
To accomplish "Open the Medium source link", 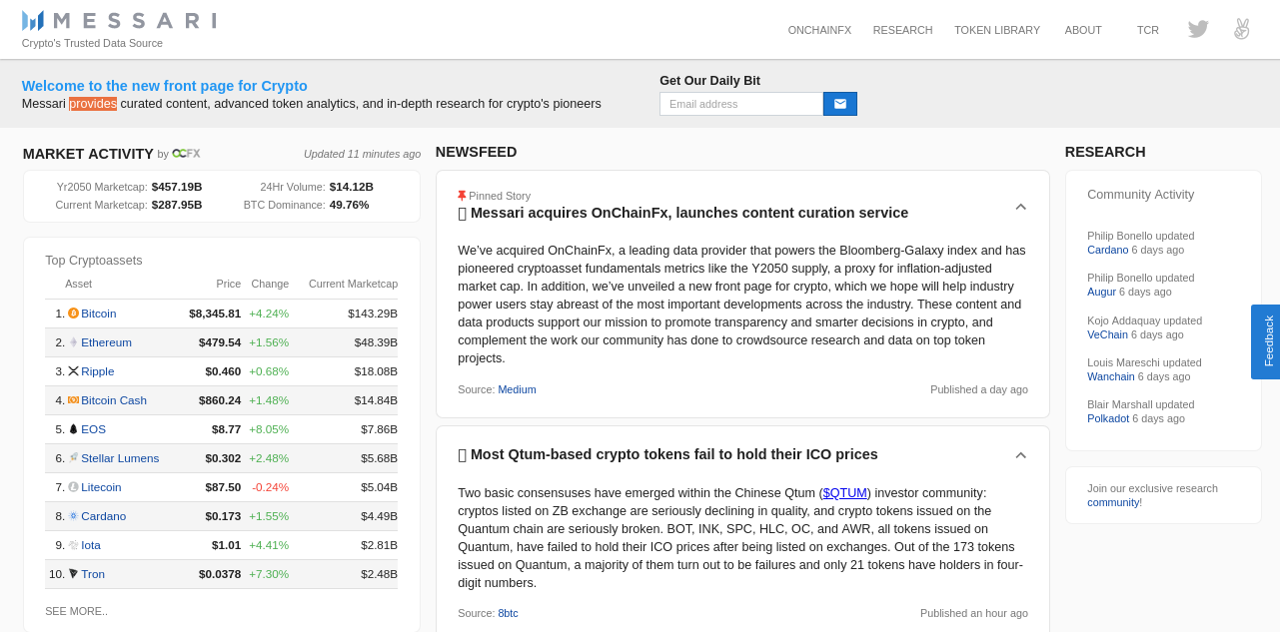I will pyautogui.click(x=517, y=389).
